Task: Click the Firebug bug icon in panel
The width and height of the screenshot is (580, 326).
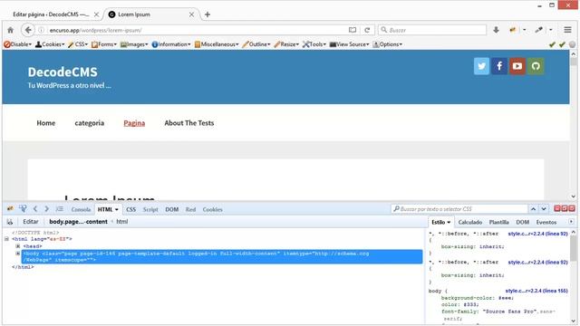Action: click(10, 209)
